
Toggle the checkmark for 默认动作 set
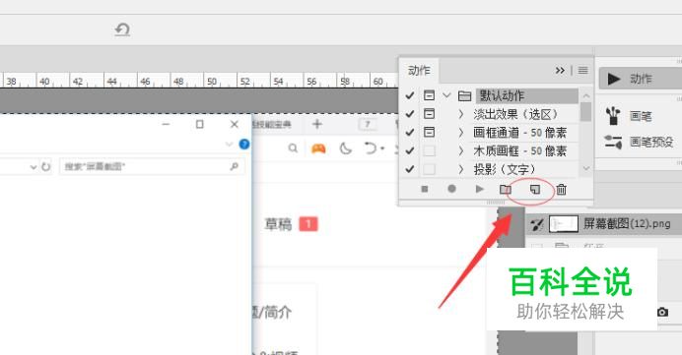coord(409,95)
